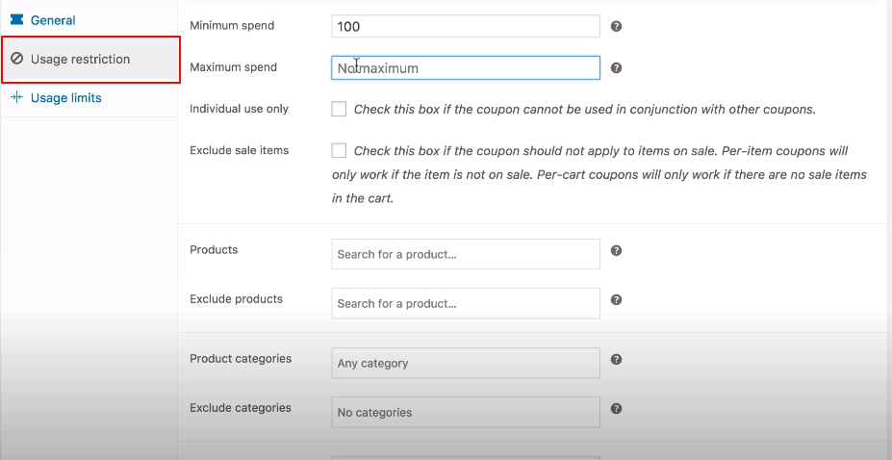Open the Products search dropdown
The image size is (892, 460).
[465, 254]
